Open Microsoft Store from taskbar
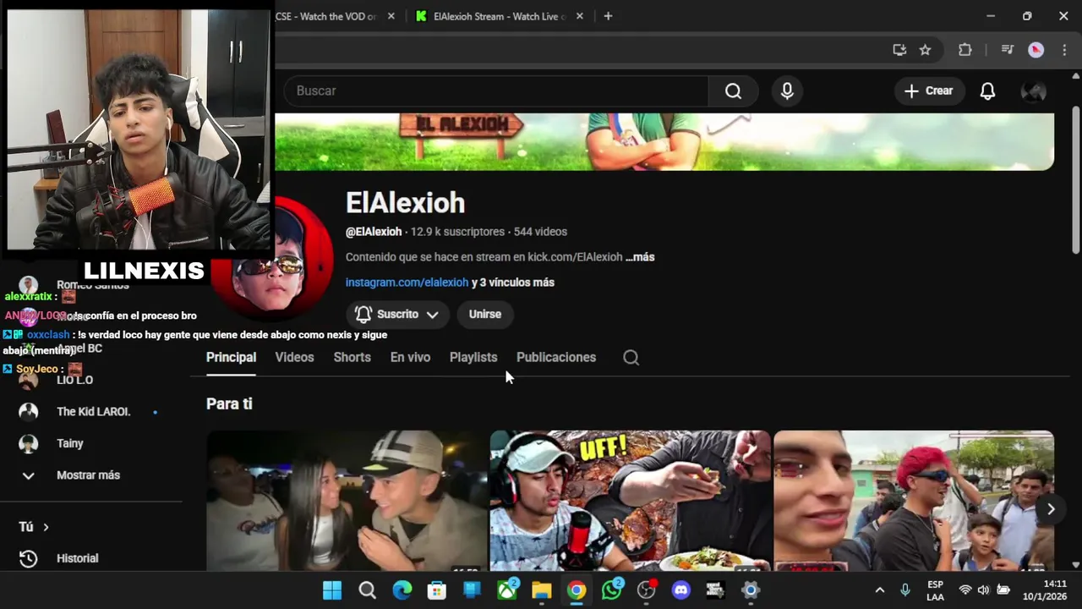Screen dimensions: 1082x609 436,590
